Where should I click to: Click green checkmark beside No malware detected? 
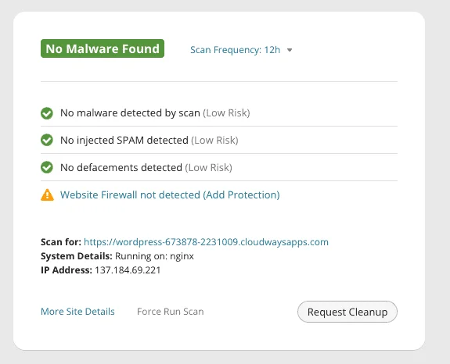pyautogui.click(x=47, y=113)
